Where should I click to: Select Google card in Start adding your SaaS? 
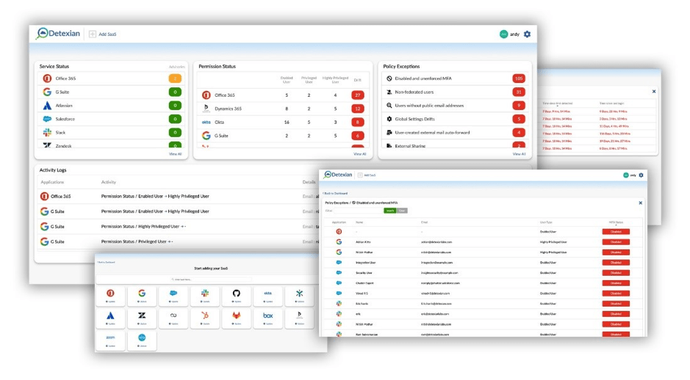coord(142,296)
